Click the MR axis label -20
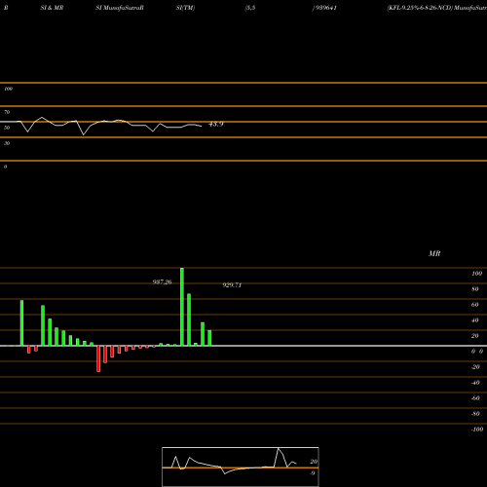Screen dimensions: 487x487 (475, 367)
